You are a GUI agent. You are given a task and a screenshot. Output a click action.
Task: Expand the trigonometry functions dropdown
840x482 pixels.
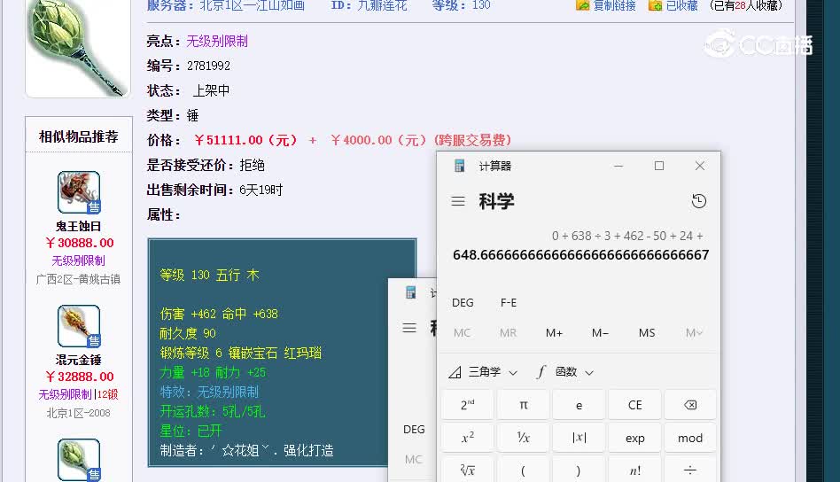point(483,371)
